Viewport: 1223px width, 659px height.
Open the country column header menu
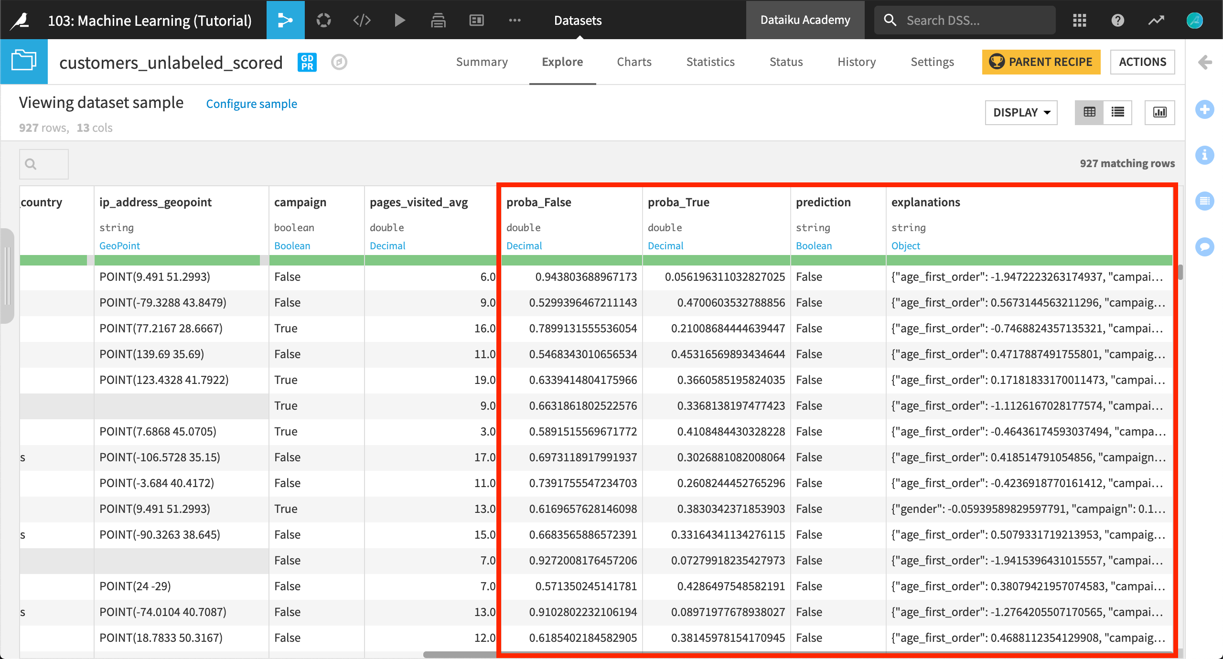(42, 202)
